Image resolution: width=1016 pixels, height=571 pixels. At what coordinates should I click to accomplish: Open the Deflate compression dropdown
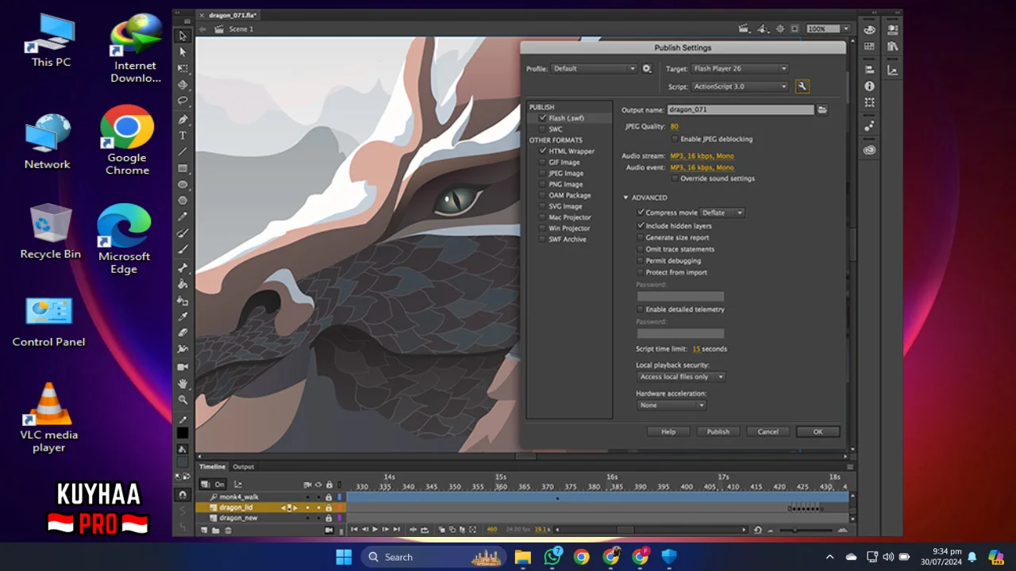click(x=722, y=213)
